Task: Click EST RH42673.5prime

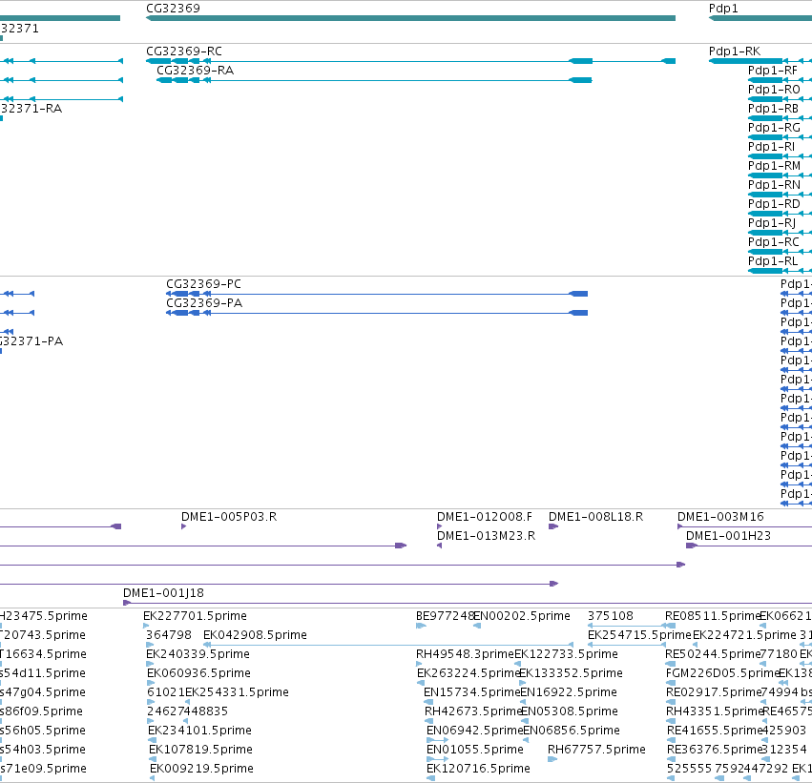Action: click(473, 711)
